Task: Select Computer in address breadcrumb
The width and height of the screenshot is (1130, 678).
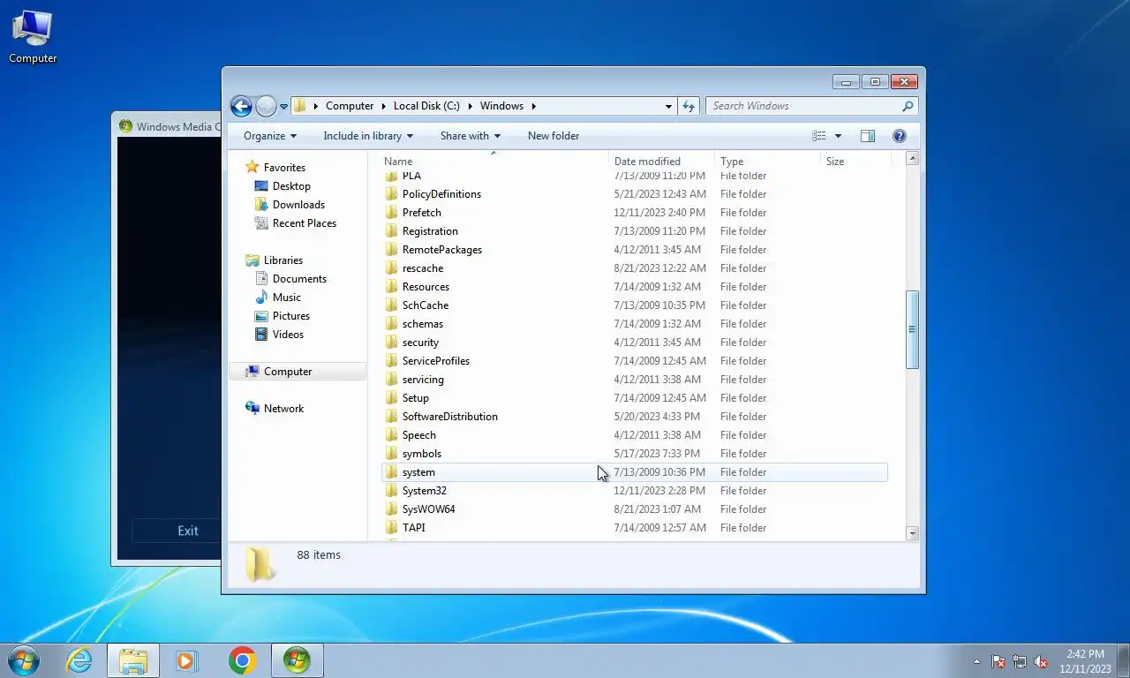Action: coord(350,106)
